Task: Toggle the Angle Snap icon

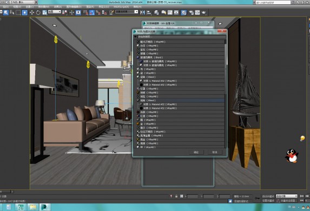Action: pyautogui.click(x=92, y=12)
